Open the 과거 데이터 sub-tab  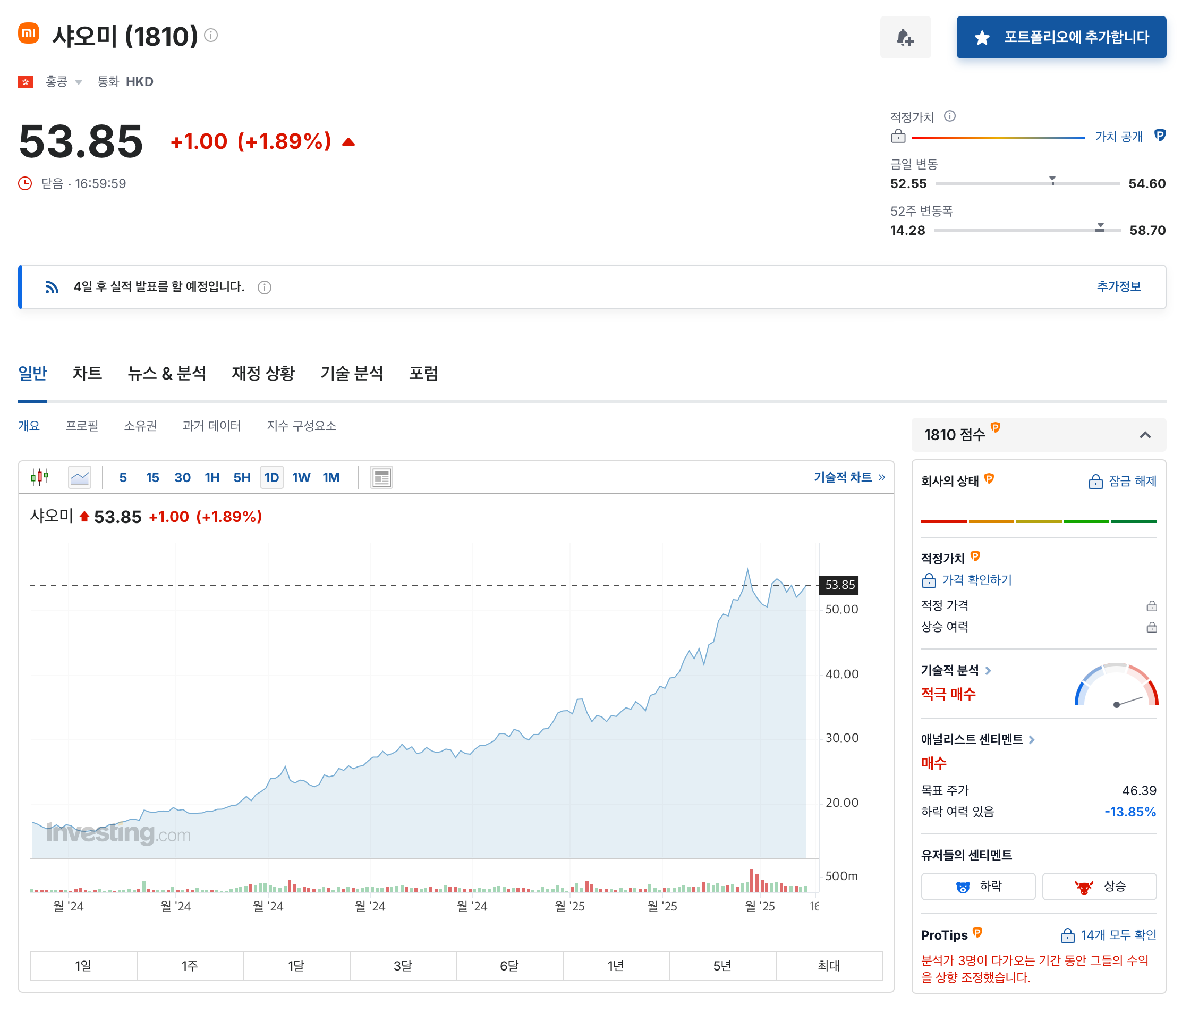click(211, 426)
